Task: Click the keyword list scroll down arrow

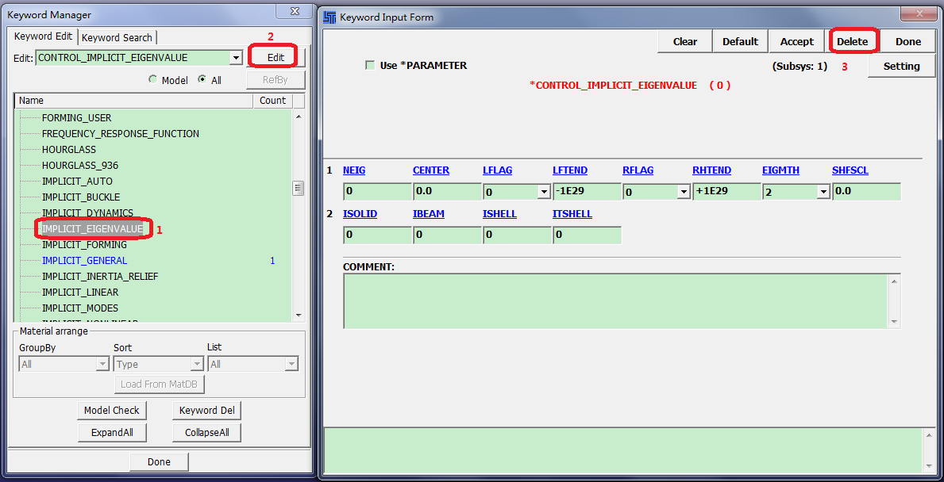Action: pyautogui.click(x=298, y=315)
